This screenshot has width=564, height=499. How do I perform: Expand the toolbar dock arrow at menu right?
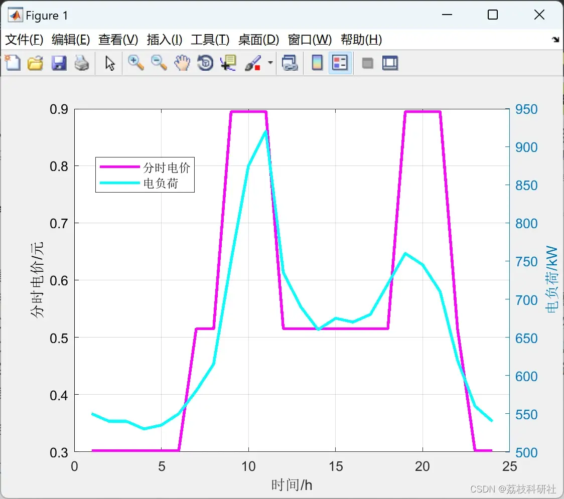pyautogui.click(x=556, y=40)
